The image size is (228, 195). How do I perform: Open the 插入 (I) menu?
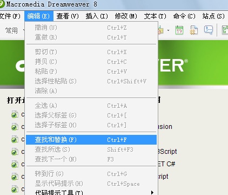[x=97, y=16]
